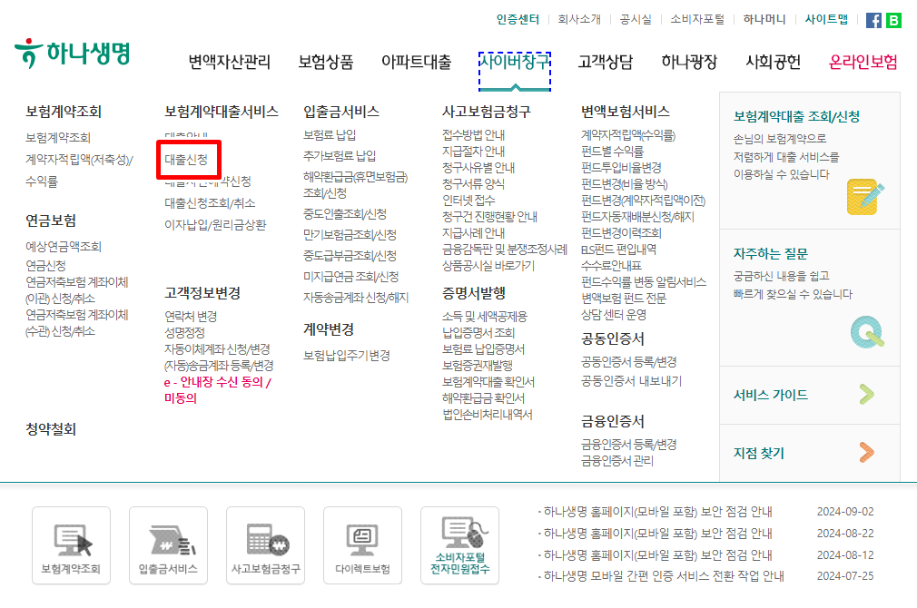Open 소득 및 세액공제용 link
This screenshot has height=608, width=917.
484,317
